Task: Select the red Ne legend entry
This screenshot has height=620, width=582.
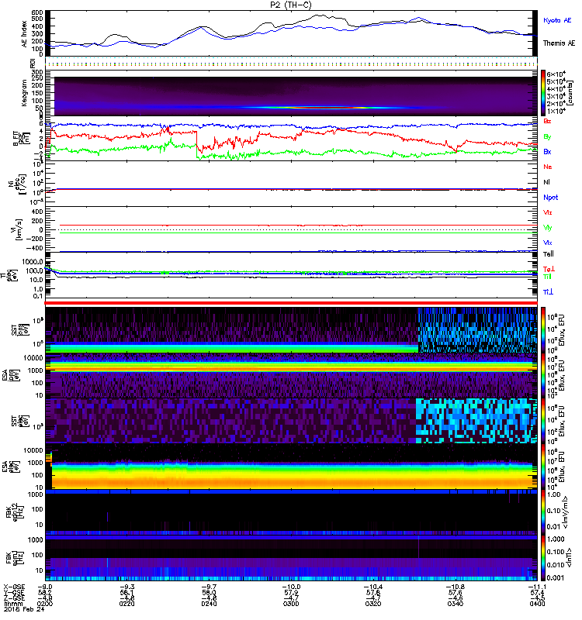Action: [548, 167]
